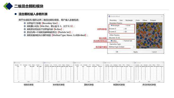Viewport: 174px width, 98px height.
Task: Switch to the Boundary tab in Particle Mixed
Action: tap(113, 20)
